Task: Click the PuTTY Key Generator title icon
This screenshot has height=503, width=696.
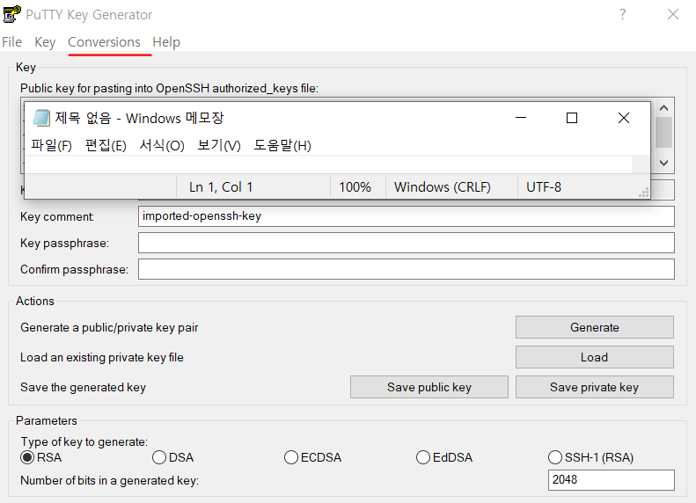Action: [11, 14]
